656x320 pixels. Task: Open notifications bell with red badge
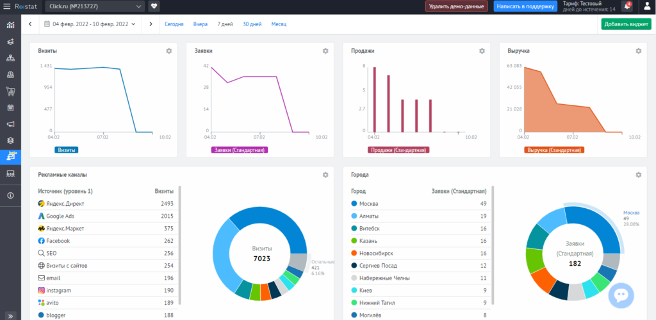627,6
